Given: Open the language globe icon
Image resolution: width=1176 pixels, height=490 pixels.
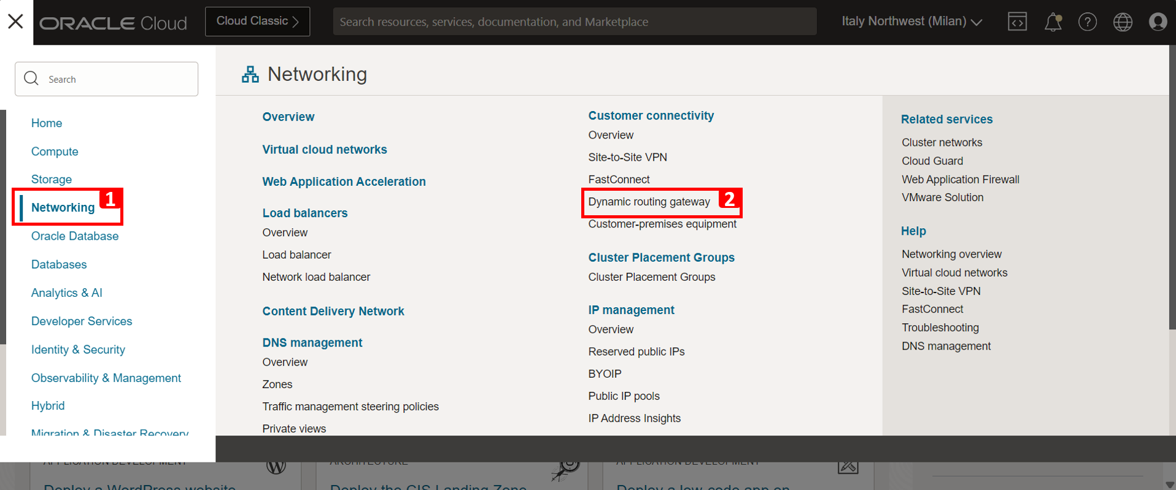Looking at the screenshot, I should (x=1123, y=22).
